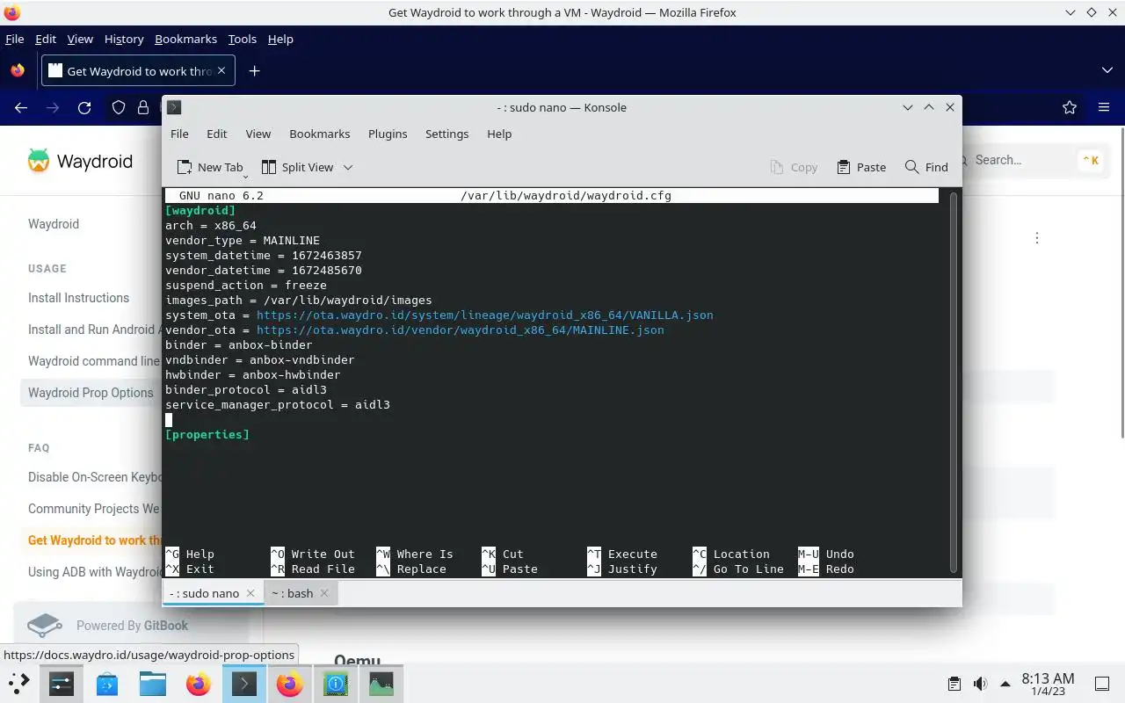
Task: Open System Monitor from the taskbar
Action: click(381, 683)
